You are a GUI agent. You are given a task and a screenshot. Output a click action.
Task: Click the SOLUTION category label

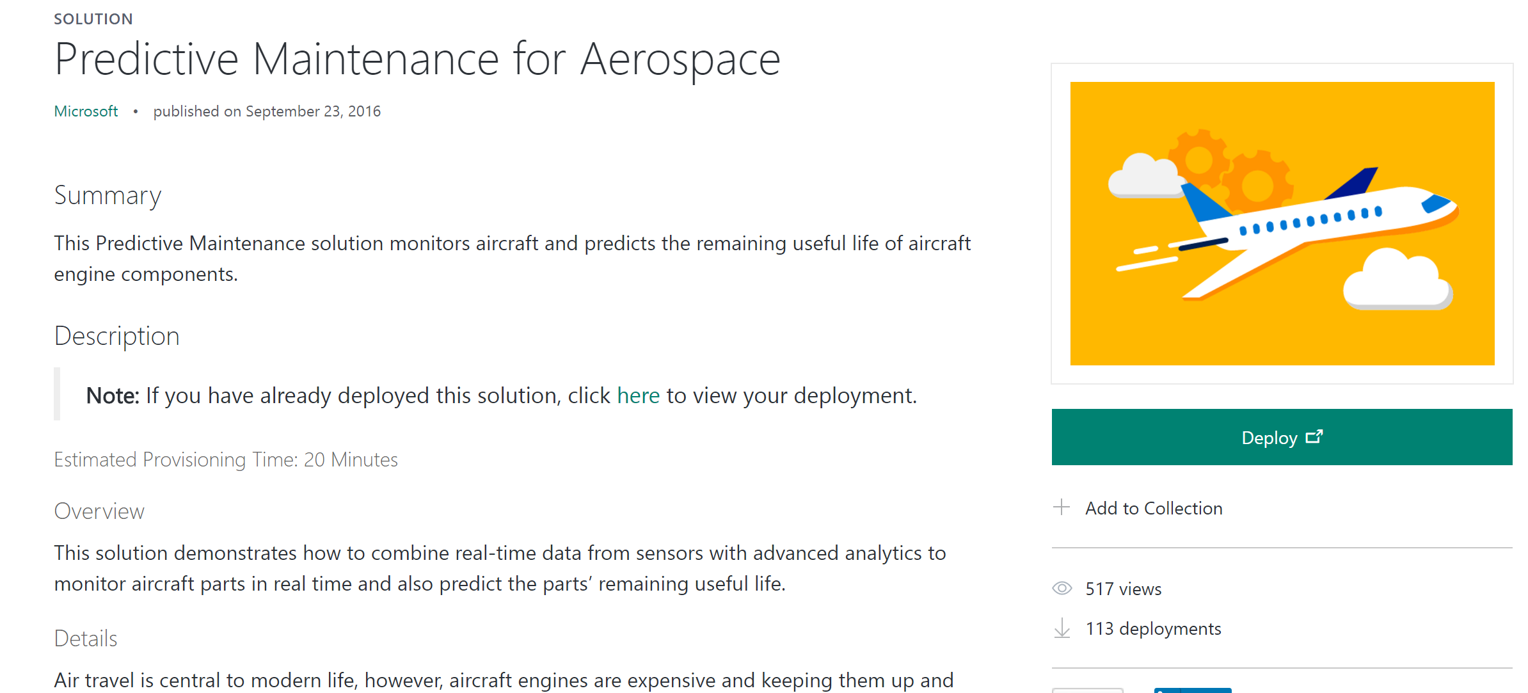(93, 19)
